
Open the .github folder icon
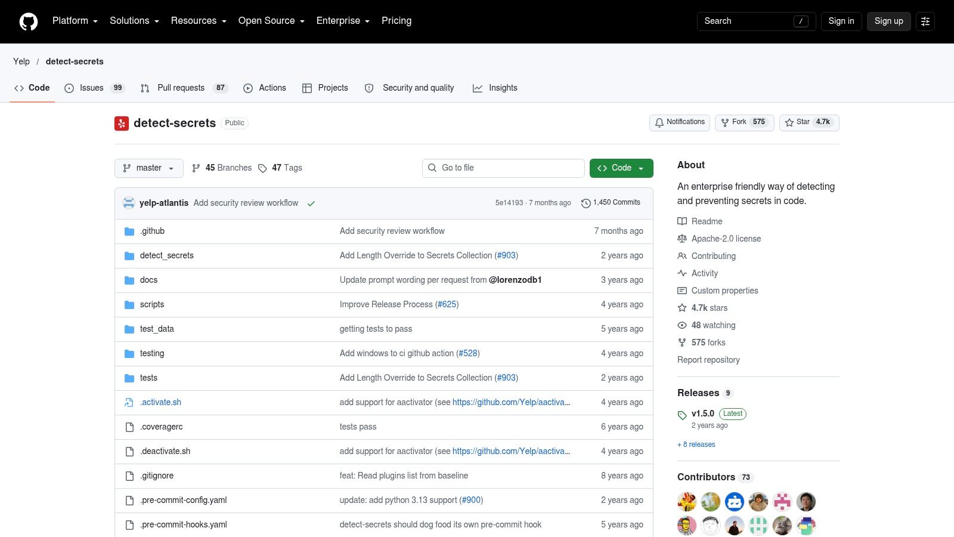tap(129, 232)
